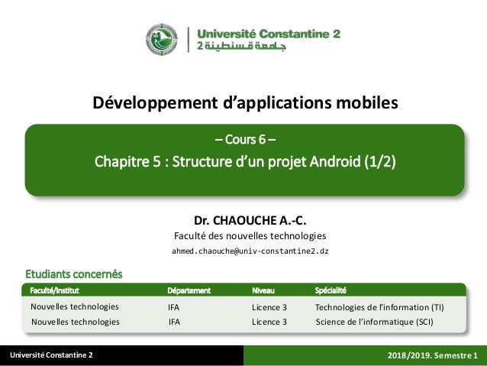The width and height of the screenshot is (487, 366).
Task: Click the author name 'Dr. CHAOUCHE A.-C.'
Action: click(250, 221)
